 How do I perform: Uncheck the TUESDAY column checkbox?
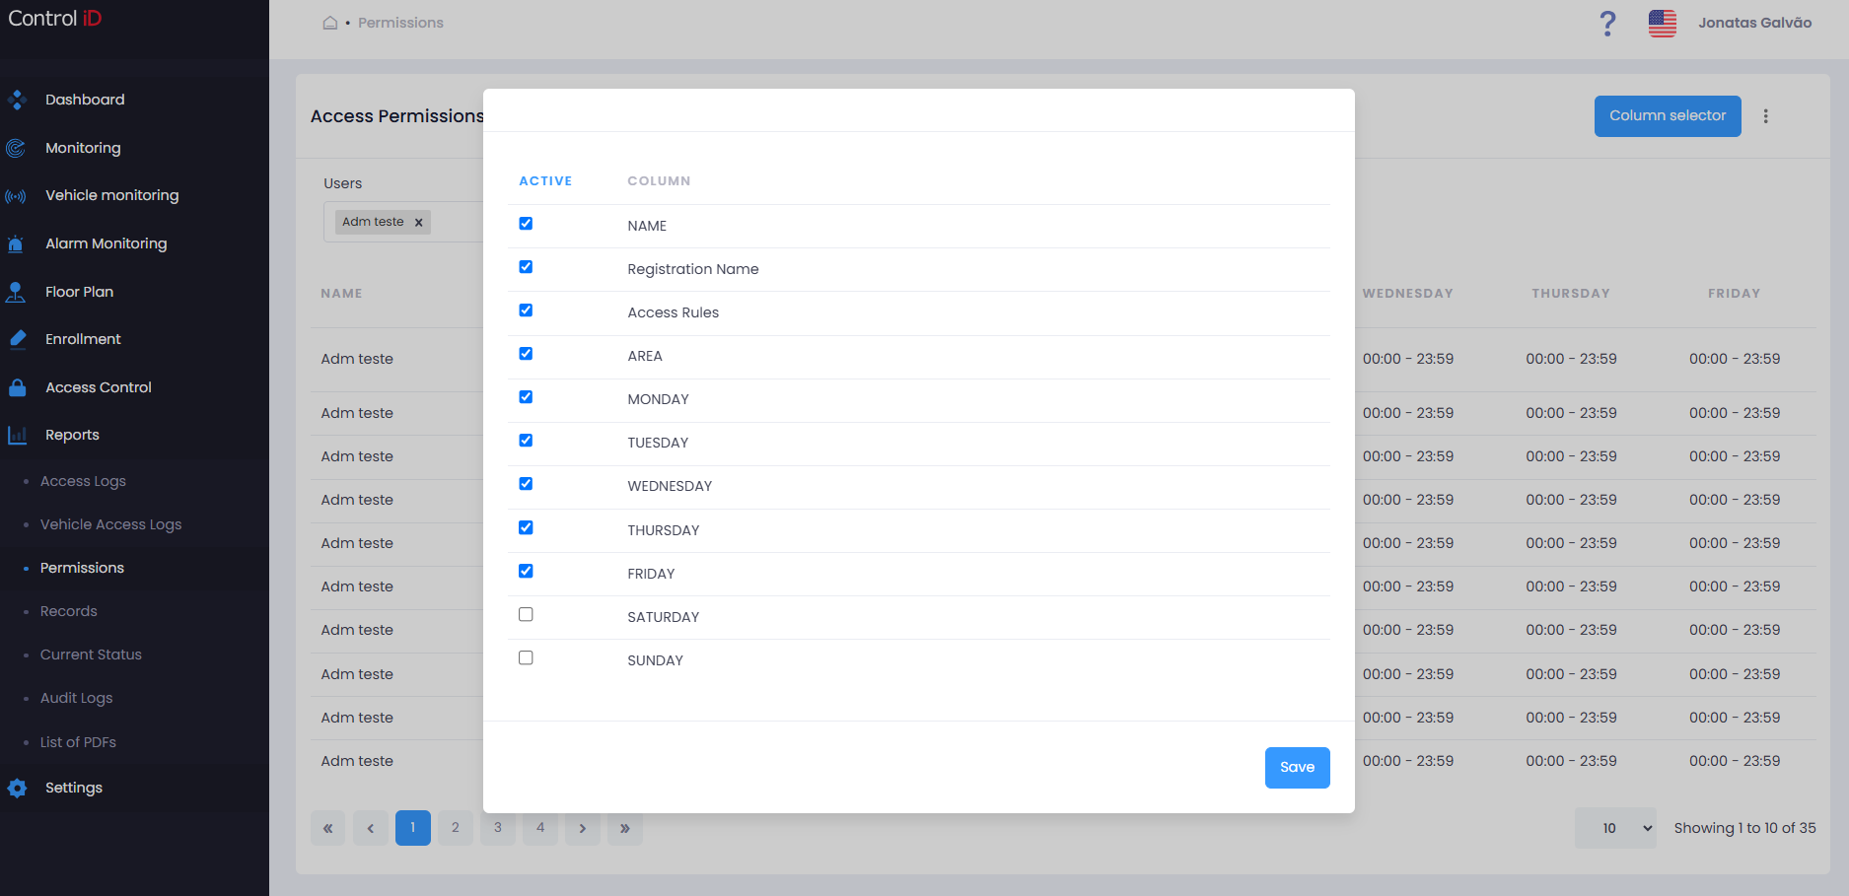(526, 441)
